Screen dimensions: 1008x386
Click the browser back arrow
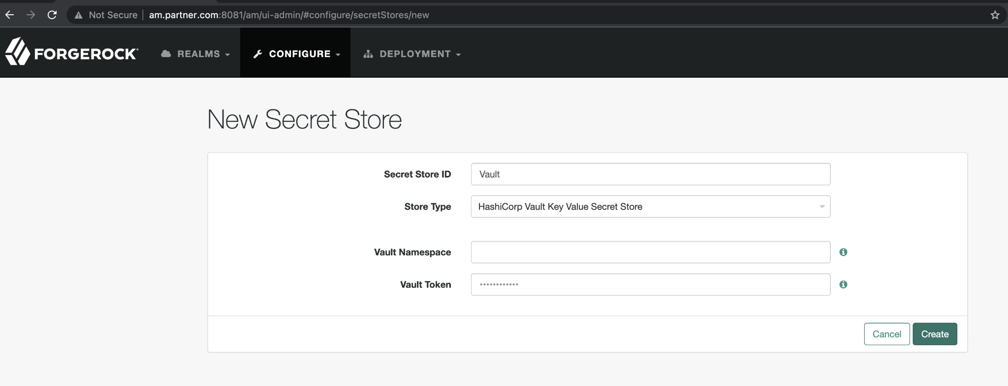click(x=9, y=15)
